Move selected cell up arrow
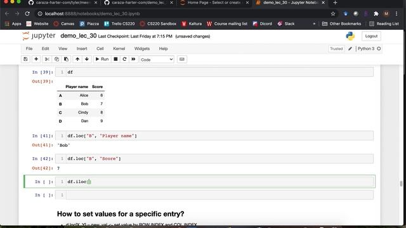Screen dimensions: 406x228 (77, 59)
